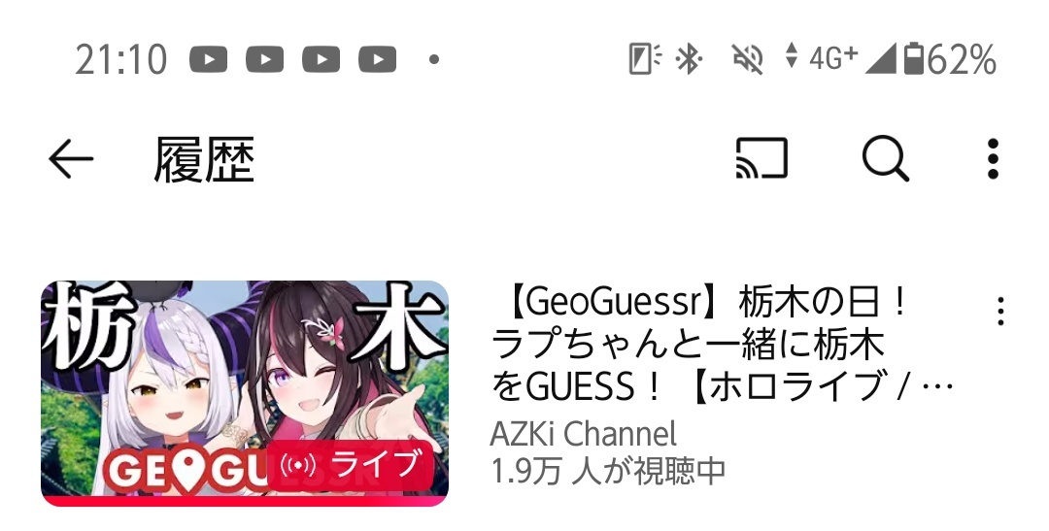Open the GeoGuessr 栃木 video thumbnail

pos(245,393)
